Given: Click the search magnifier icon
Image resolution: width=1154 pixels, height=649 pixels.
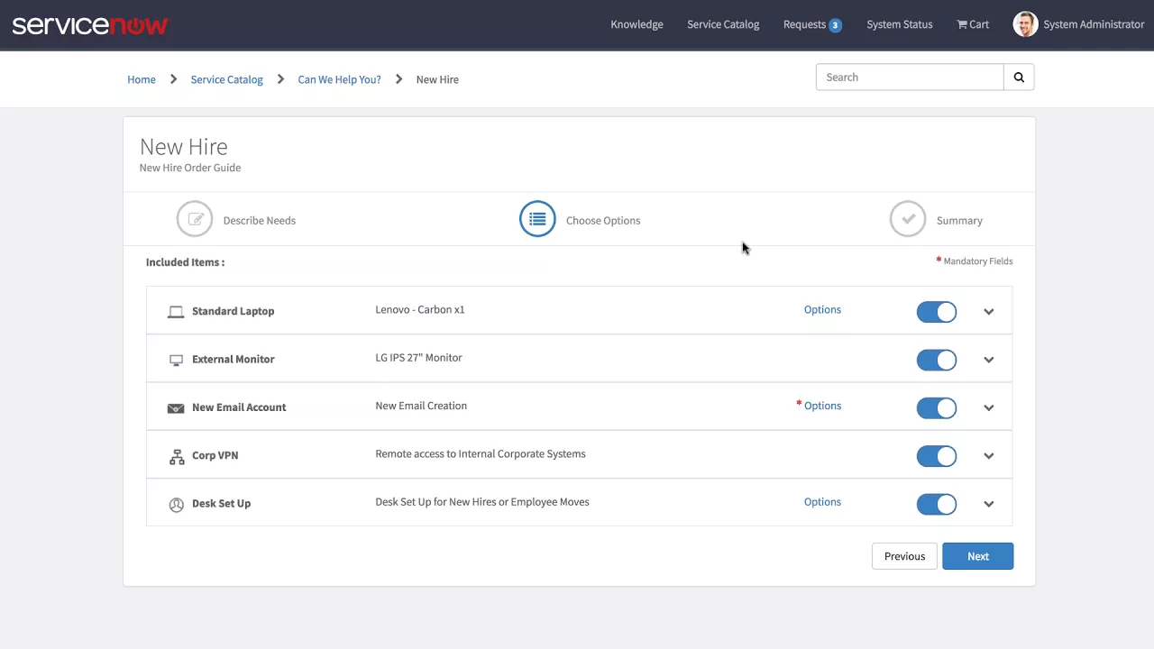Looking at the screenshot, I should 1019,77.
